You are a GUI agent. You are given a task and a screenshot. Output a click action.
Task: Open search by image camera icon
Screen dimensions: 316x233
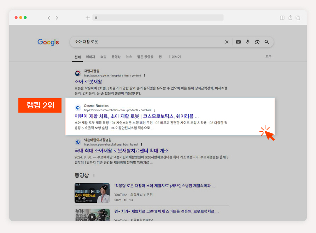(x=257, y=42)
